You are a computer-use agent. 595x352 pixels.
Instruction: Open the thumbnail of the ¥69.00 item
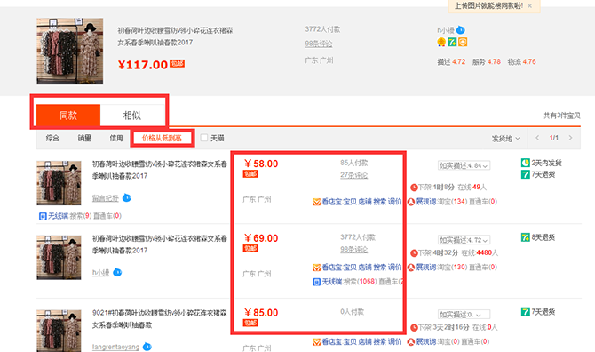[59, 258]
